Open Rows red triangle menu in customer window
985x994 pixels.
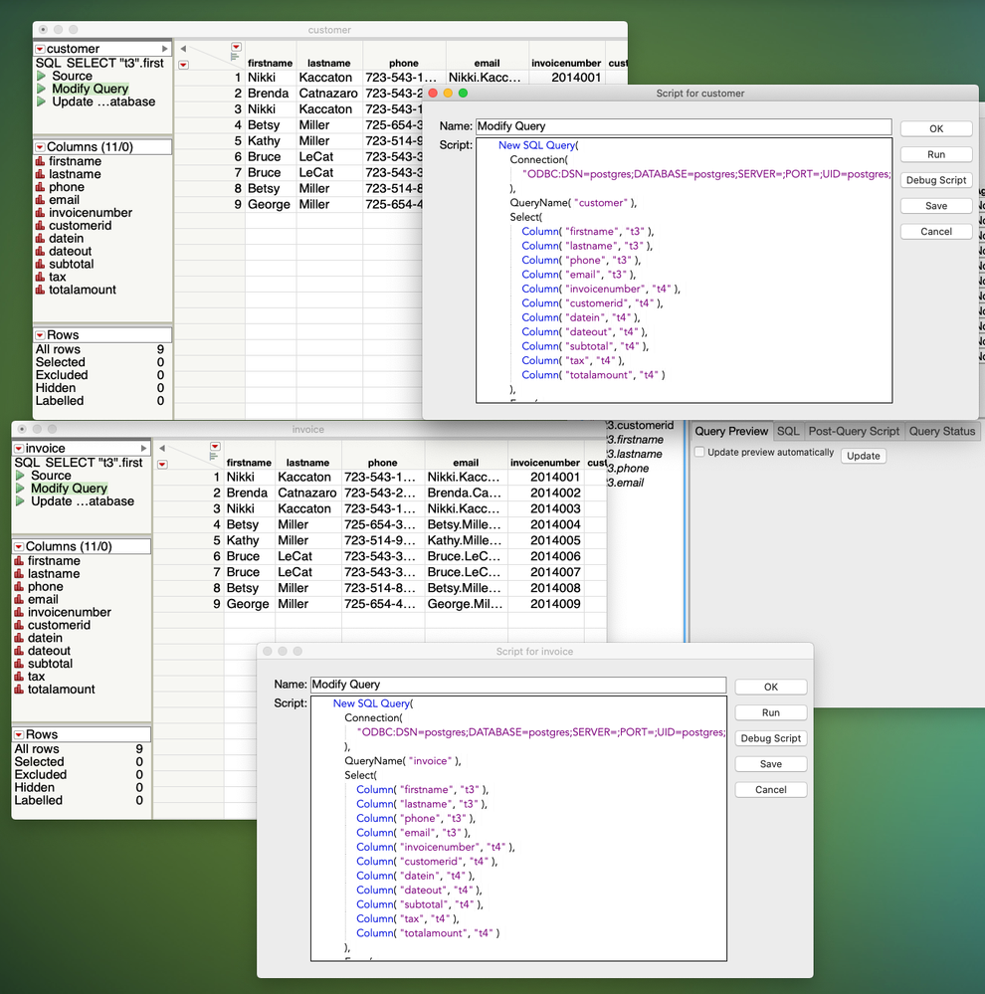(x=40, y=335)
